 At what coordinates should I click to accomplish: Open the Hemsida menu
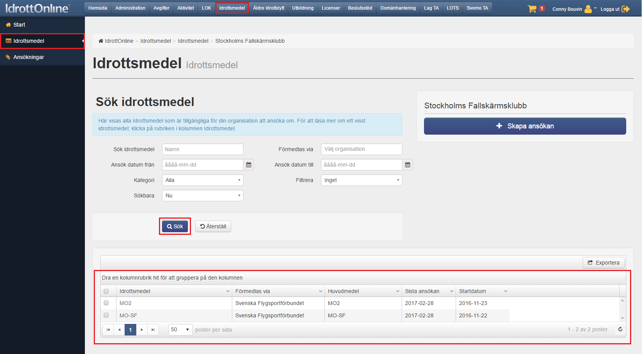coord(98,8)
